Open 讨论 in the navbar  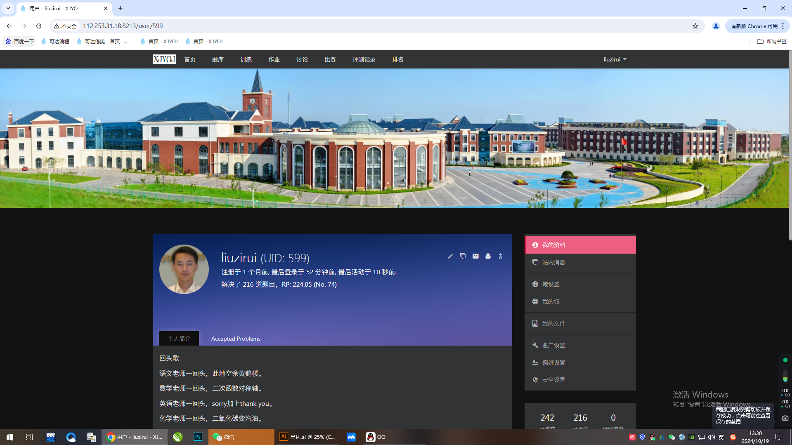(302, 59)
